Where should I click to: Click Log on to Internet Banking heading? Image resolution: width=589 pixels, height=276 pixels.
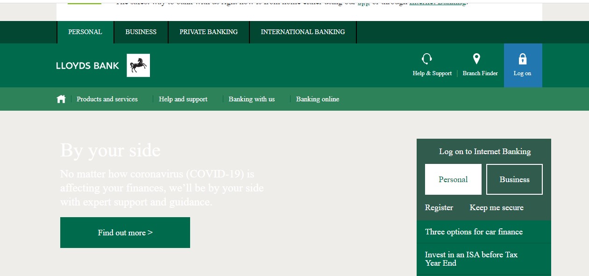pyautogui.click(x=485, y=152)
